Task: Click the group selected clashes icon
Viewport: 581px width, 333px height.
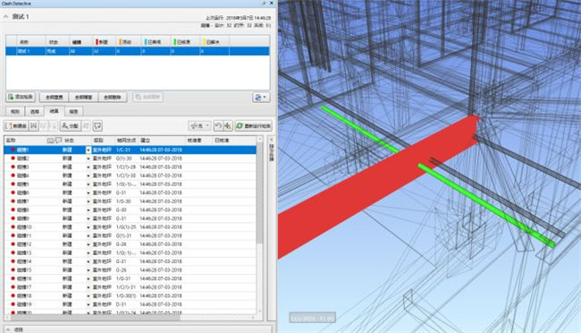Action: (x=33, y=126)
